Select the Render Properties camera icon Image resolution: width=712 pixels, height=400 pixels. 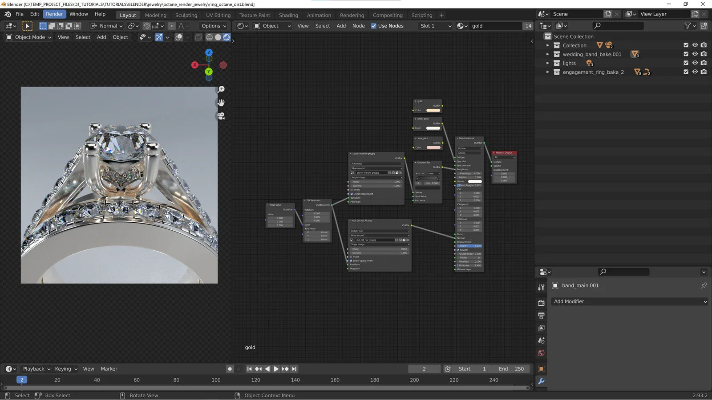pos(541,303)
